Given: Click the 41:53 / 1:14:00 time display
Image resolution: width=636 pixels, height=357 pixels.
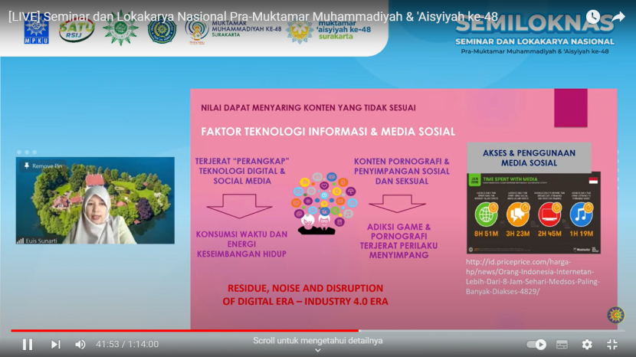Looking at the screenshot, I should click(126, 345).
